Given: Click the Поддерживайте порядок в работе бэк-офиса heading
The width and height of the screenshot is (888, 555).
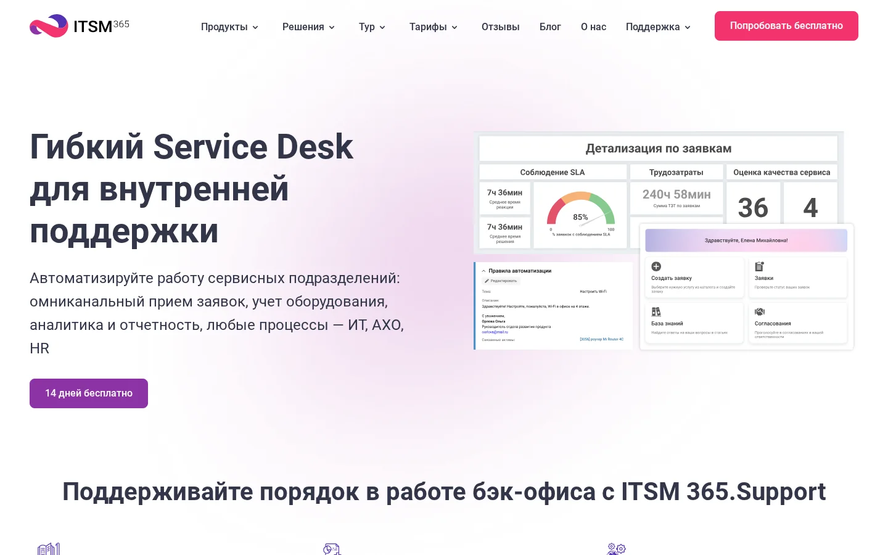Looking at the screenshot, I should tap(444, 491).
